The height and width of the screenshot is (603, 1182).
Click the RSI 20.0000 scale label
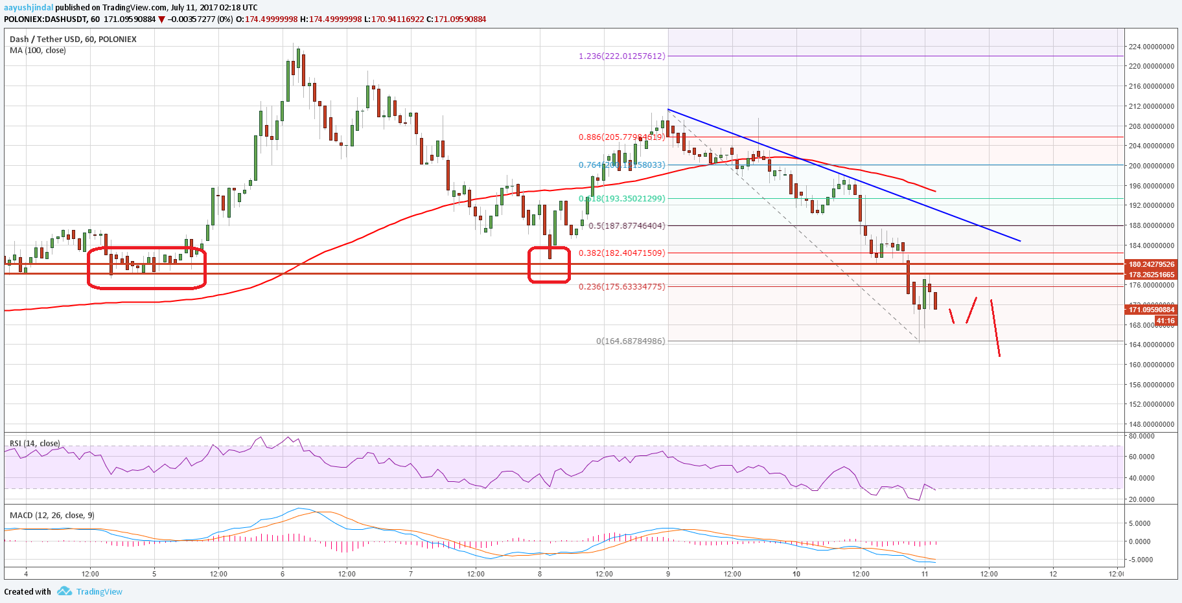point(1141,499)
